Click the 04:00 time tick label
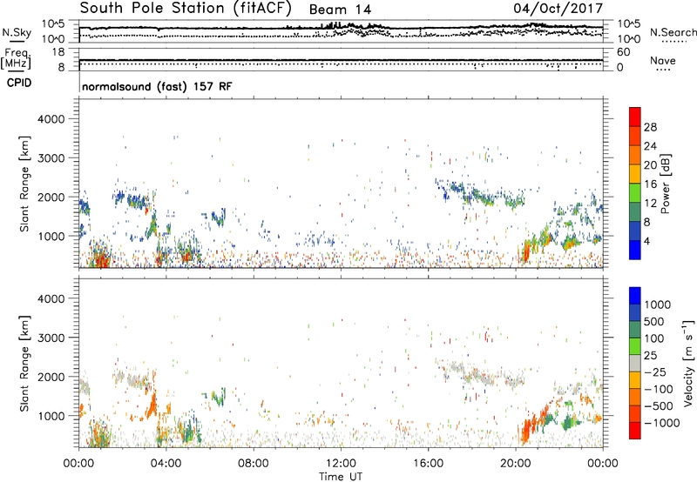This screenshot has width=697, height=482. [166, 464]
